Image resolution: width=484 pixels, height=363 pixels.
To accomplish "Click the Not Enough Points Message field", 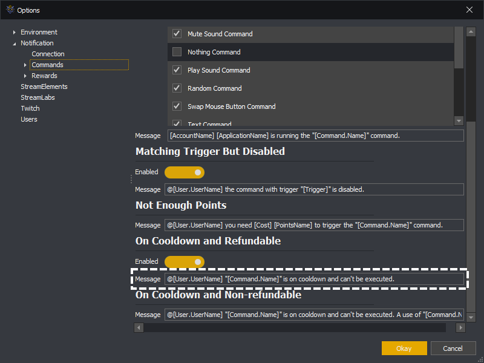I will 314,225.
